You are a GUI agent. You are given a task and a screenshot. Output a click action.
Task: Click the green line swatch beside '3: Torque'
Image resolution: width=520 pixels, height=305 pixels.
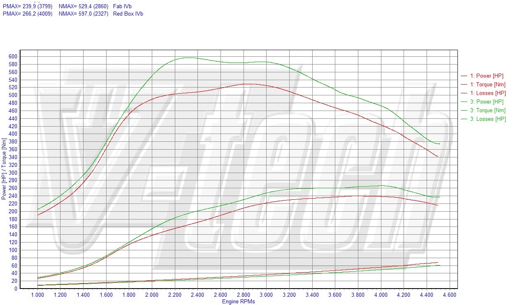coord(464,111)
